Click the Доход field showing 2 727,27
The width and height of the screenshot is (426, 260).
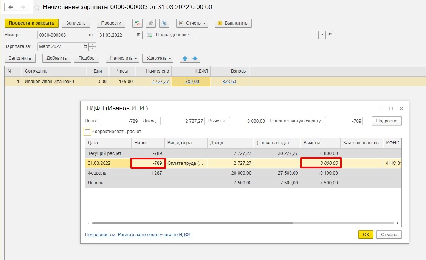point(182,121)
